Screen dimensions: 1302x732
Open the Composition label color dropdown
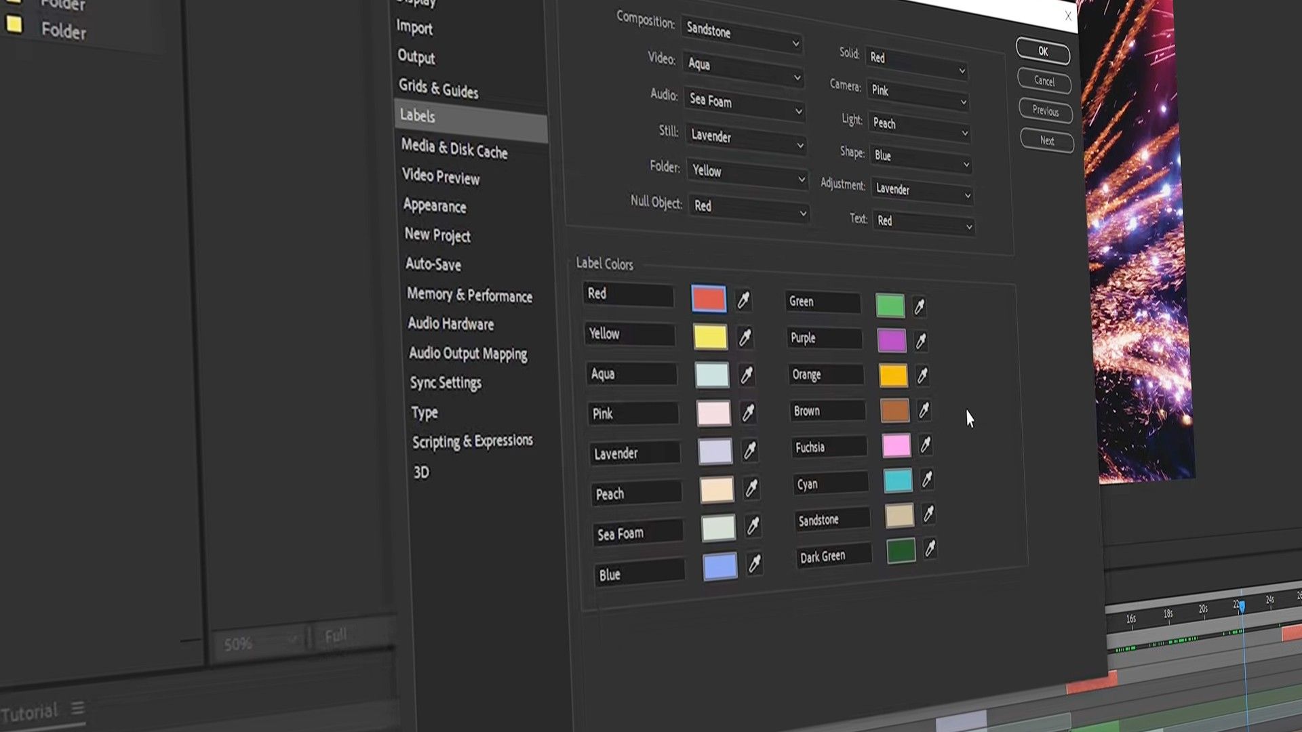tap(742, 36)
